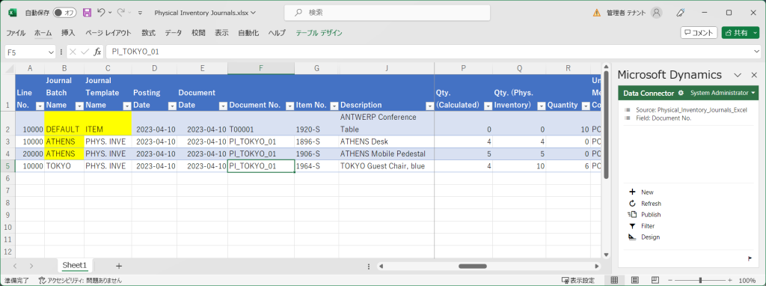Click the zoom slider handle in status bar

coord(701,281)
